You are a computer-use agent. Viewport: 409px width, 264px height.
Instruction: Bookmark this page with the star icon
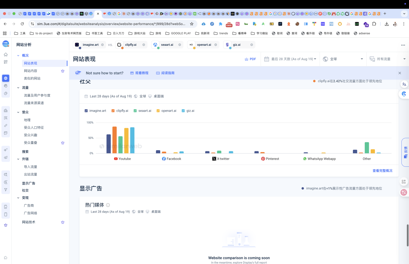coord(192,24)
